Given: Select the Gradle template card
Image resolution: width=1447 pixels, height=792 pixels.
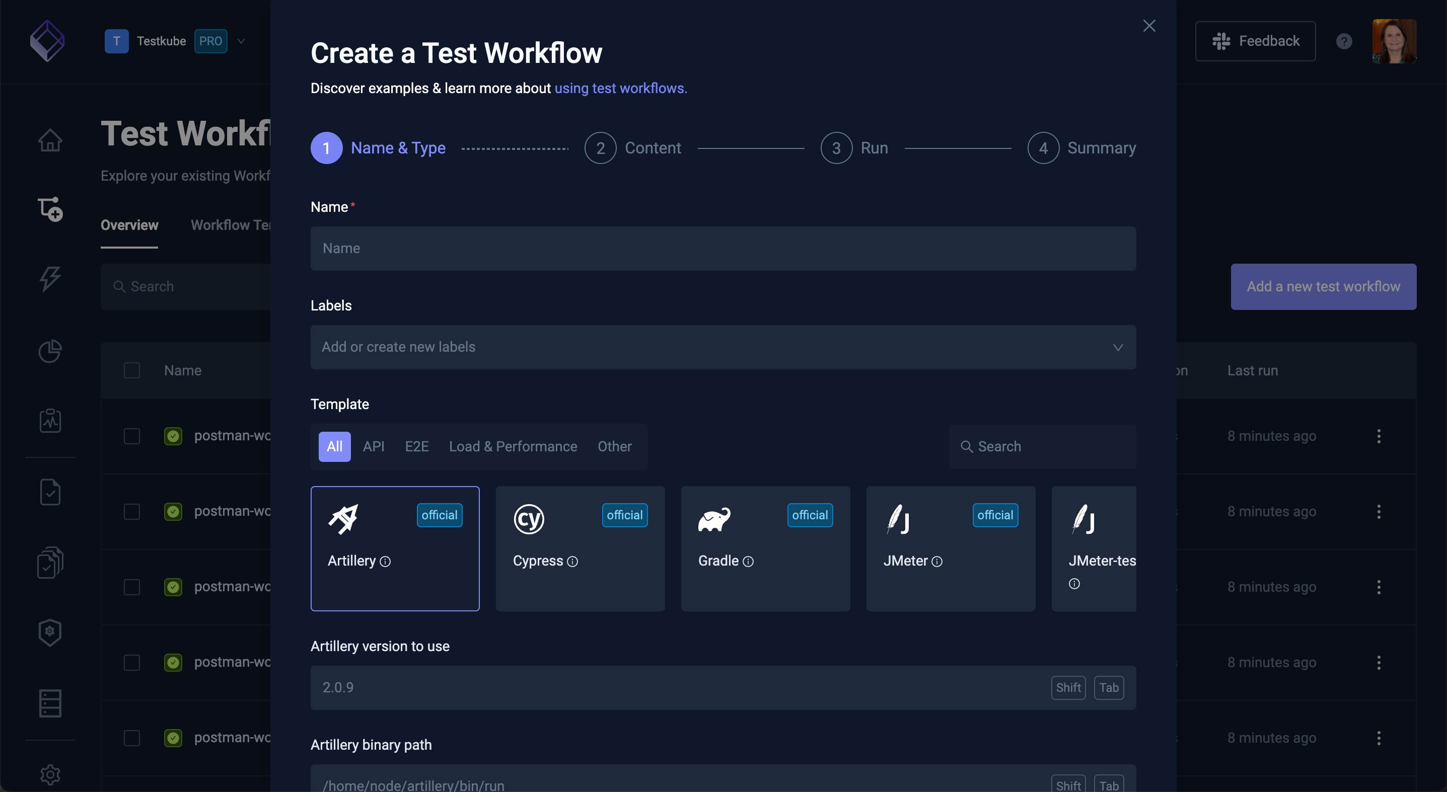Looking at the screenshot, I should [766, 548].
